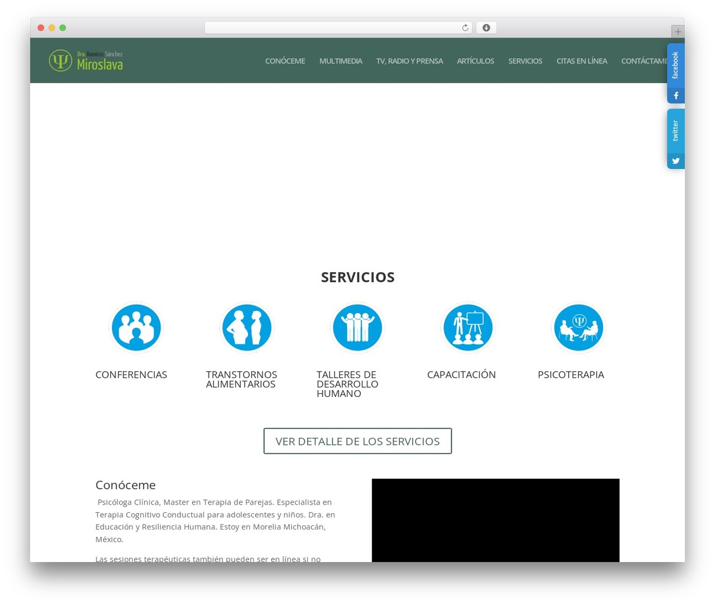715x605 pixels.
Task: Select the Transtornos Alimentarios icon
Action: point(247,328)
